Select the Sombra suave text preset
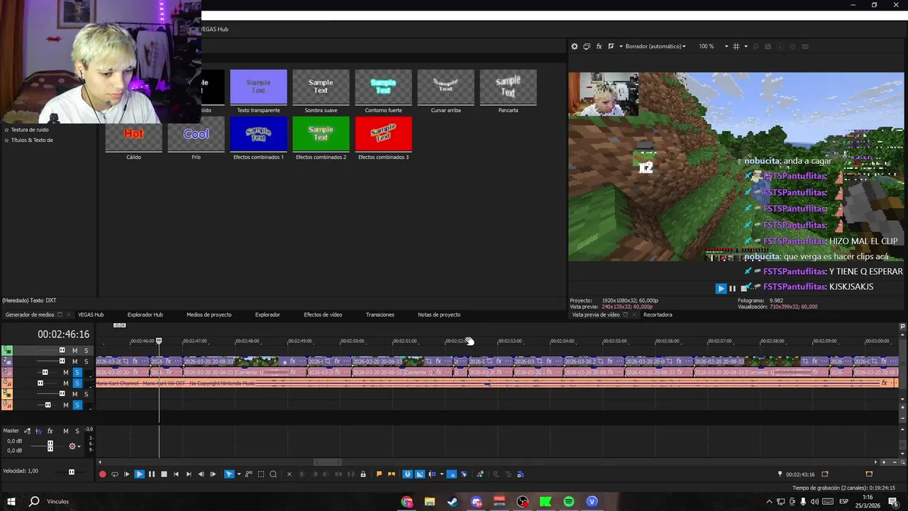908x511 pixels. click(x=321, y=92)
